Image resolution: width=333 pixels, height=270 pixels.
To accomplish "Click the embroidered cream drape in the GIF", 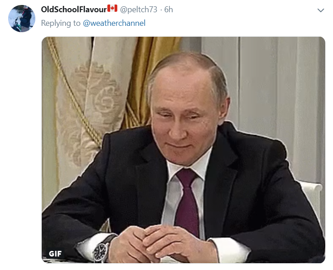I will coord(92,96).
